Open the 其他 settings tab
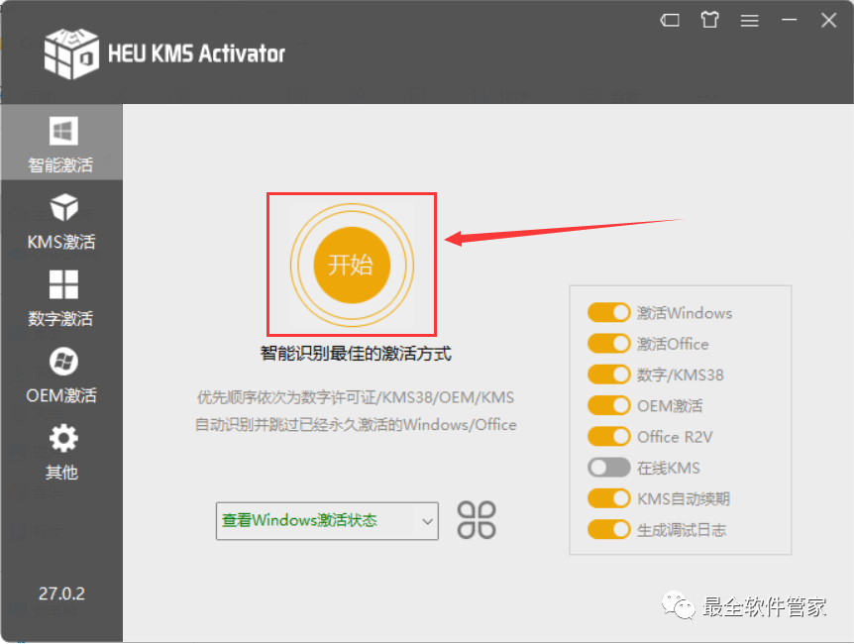The image size is (854, 644). coord(61,452)
